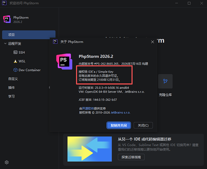Viewport: 207px width, 169px height.
Task: Click the migration arrows banner image
Action: coord(89,149)
